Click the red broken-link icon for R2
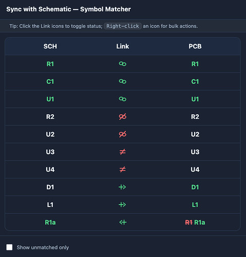This screenshot has width=246, height=257. (123, 117)
